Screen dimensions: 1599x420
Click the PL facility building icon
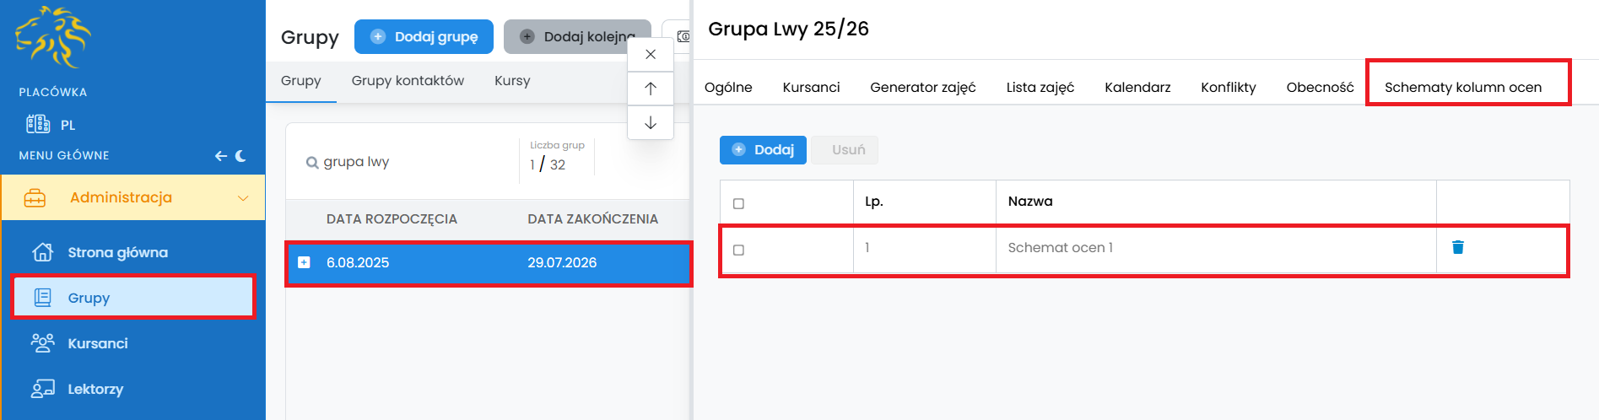pyautogui.click(x=38, y=125)
